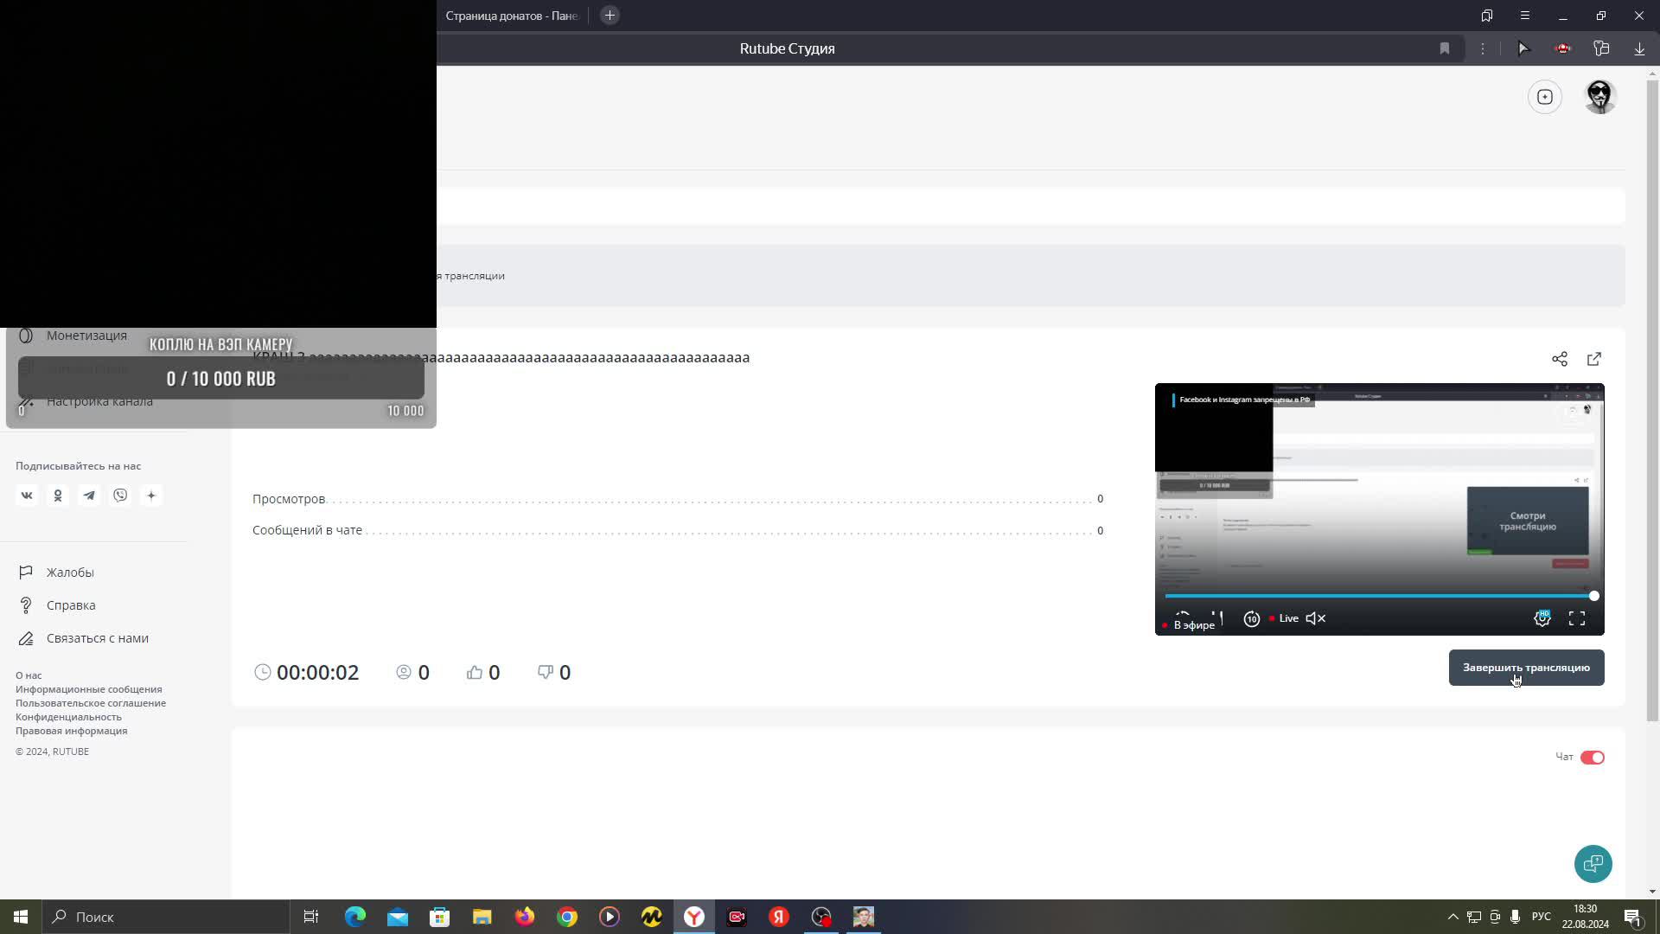1660x934 pixels.
Task: Show hidden system tray icons chevron
Action: (1452, 917)
